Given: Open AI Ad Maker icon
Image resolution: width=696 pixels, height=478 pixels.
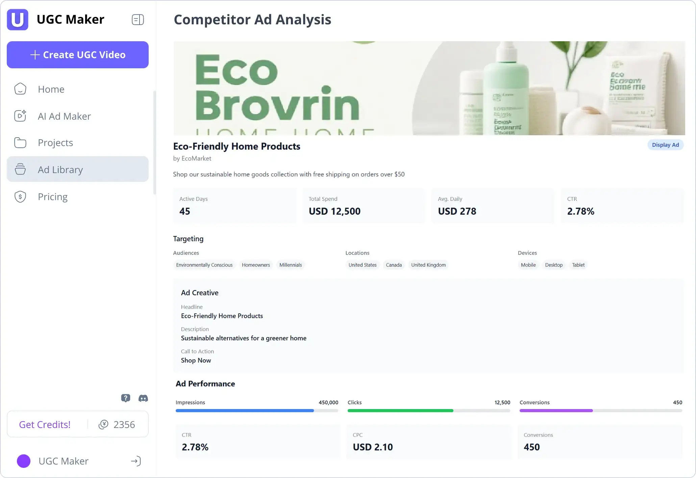Looking at the screenshot, I should tap(20, 116).
